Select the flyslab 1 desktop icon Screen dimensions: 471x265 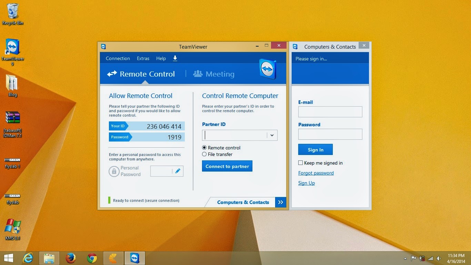coord(12,163)
